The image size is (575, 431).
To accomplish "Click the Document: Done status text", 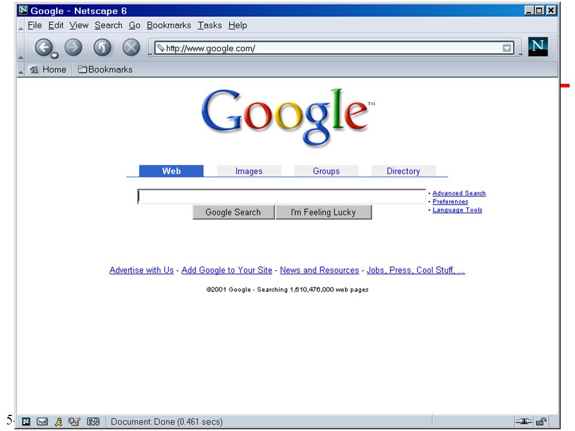I will coord(167,421).
